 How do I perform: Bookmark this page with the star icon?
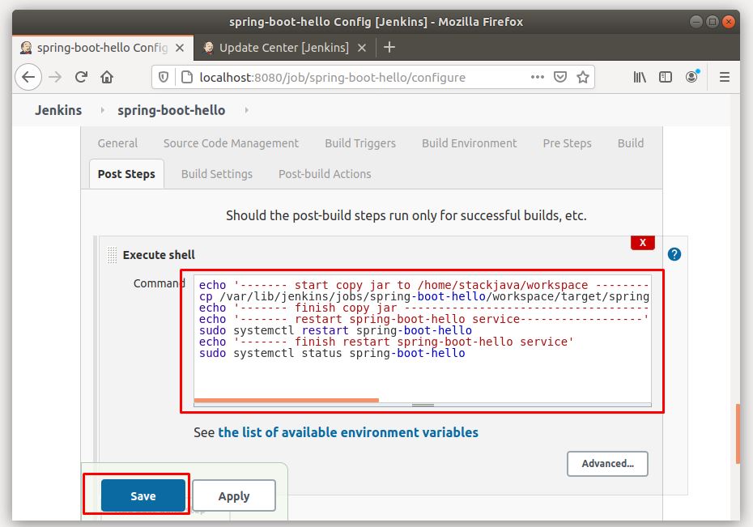click(582, 77)
